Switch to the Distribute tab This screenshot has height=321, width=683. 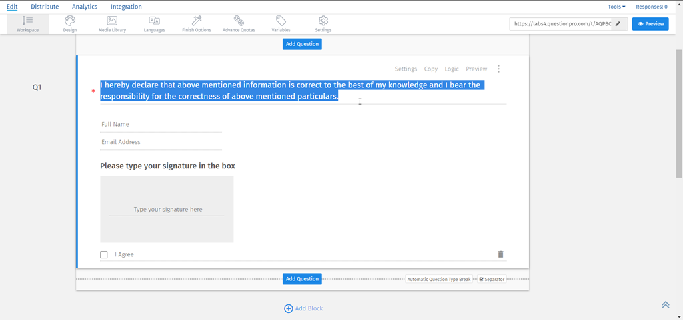[45, 7]
